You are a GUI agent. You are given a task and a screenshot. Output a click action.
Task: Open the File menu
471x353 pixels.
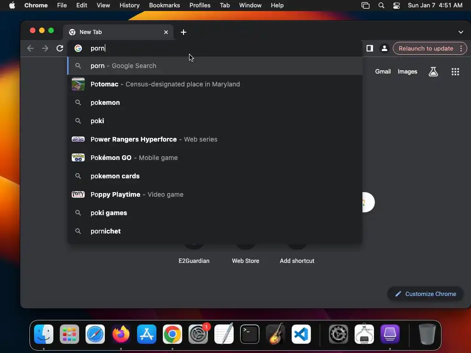pos(62,6)
